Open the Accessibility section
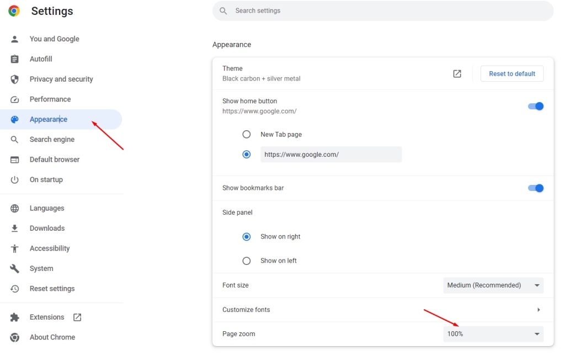Image resolution: width=565 pixels, height=361 pixels. pyautogui.click(x=50, y=248)
